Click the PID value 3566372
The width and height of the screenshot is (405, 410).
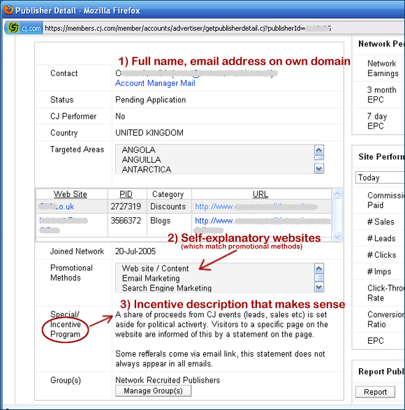tap(126, 221)
